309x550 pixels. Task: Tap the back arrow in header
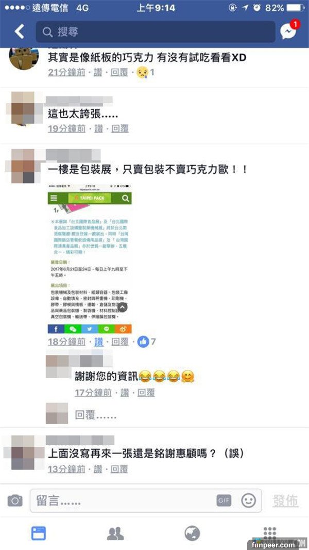click(x=20, y=31)
